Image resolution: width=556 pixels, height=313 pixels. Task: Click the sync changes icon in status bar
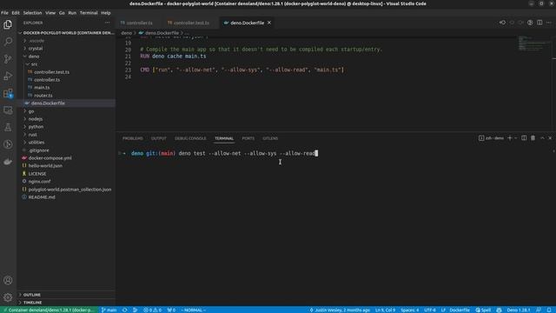[x=124, y=310]
